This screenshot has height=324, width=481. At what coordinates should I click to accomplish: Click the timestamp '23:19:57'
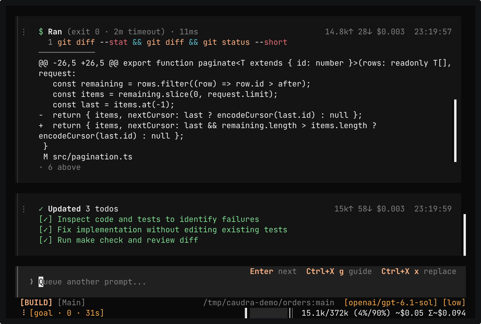433,32
